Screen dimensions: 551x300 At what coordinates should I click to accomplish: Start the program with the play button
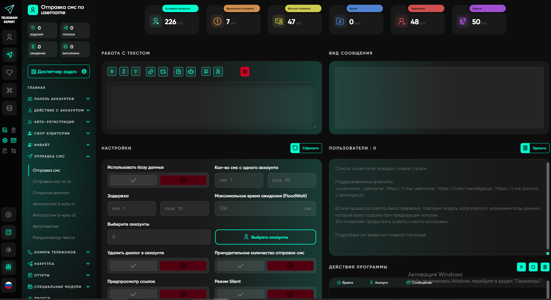click(521, 267)
